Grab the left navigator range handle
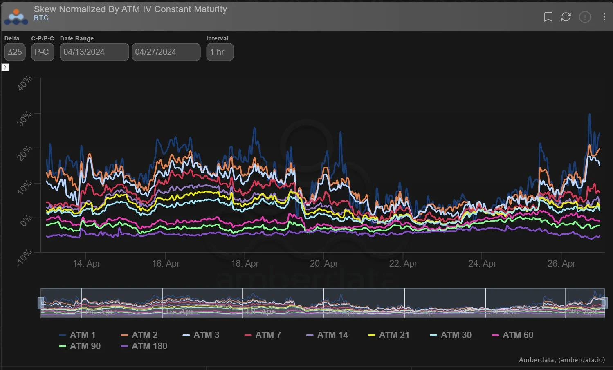This screenshot has width=613, height=370. 41,303
